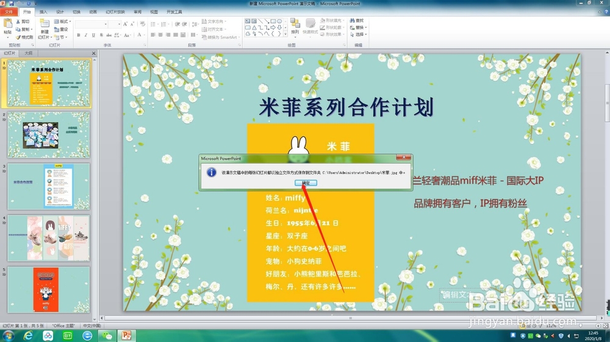610x342 pixels.
Task: Confirm the dialog with the 确定 button
Action: pyautogui.click(x=306, y=183)
